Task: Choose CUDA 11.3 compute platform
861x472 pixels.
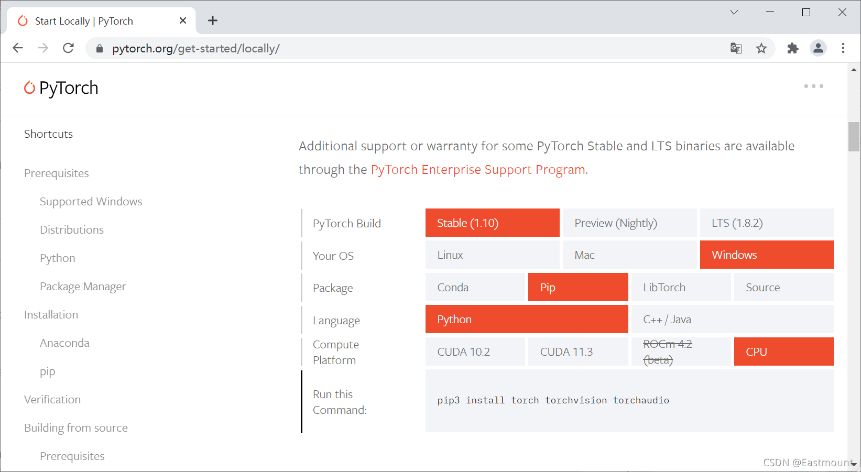Action: pyautogui.click(x=578, y=352)
